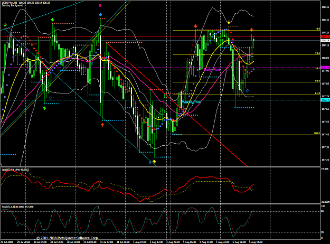Click the cyan 107.77 weekly pivot price tag
The height and width of the screenshot is (244, 330).
coord(325,100)
